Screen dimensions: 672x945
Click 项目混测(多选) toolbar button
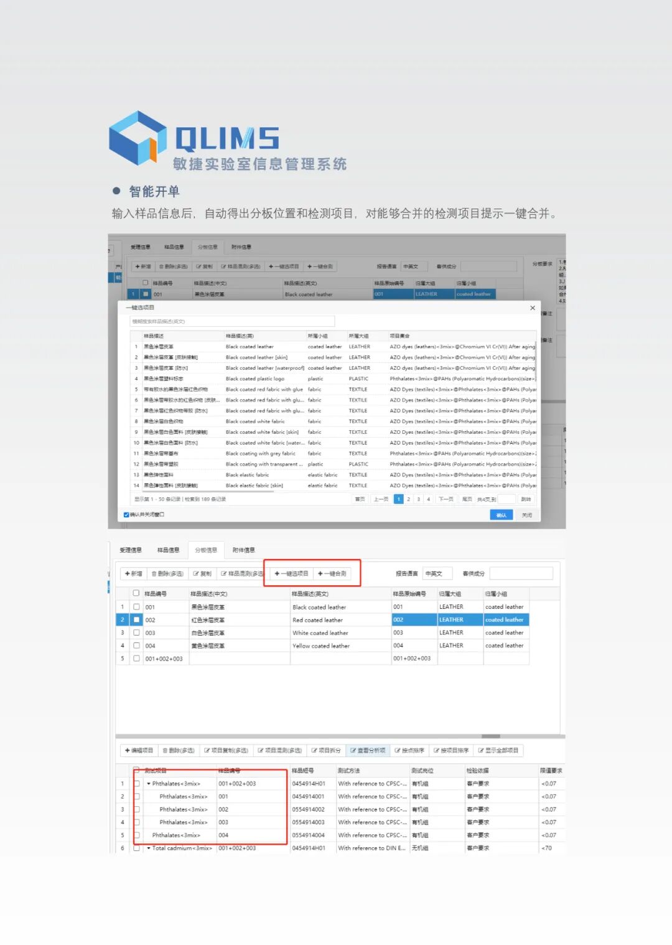[x=279, y=751]
